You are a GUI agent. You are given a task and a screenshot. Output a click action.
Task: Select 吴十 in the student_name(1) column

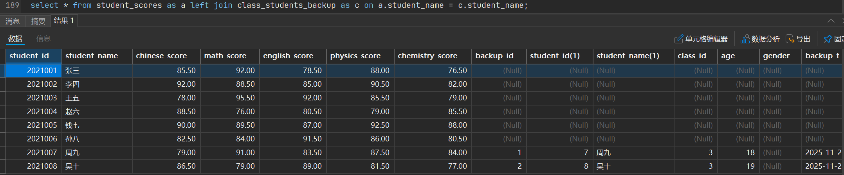[x=633, y=166]
